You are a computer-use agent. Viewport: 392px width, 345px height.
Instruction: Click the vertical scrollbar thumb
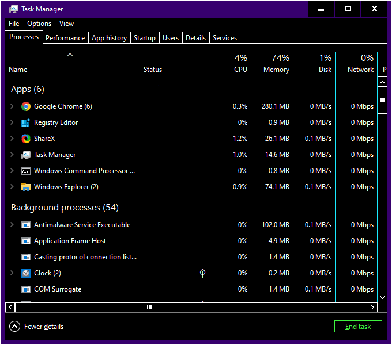pyautogui.click(x=383, y=100)
